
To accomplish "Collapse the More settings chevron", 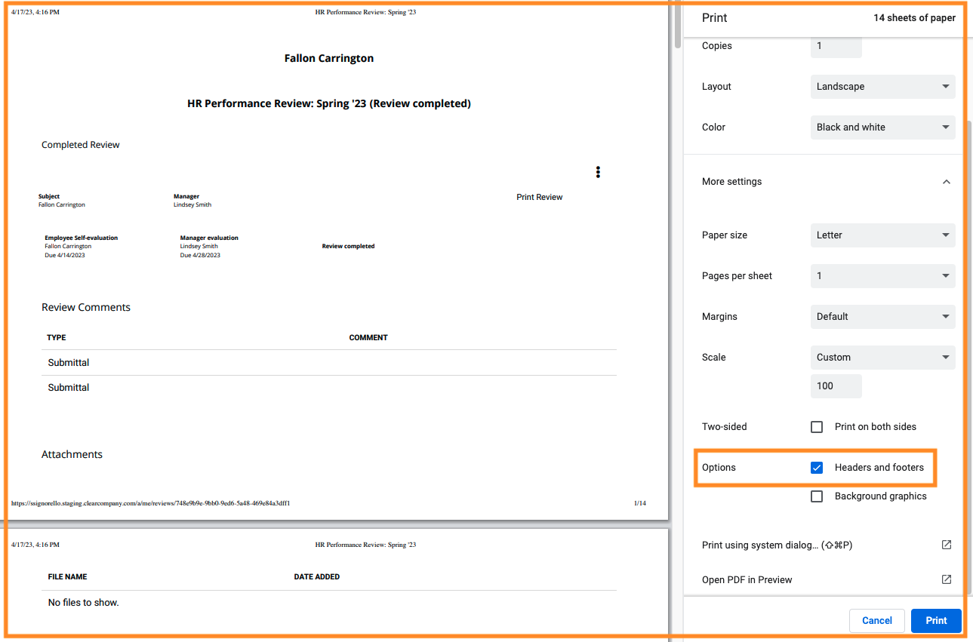I will coord(946,182).
